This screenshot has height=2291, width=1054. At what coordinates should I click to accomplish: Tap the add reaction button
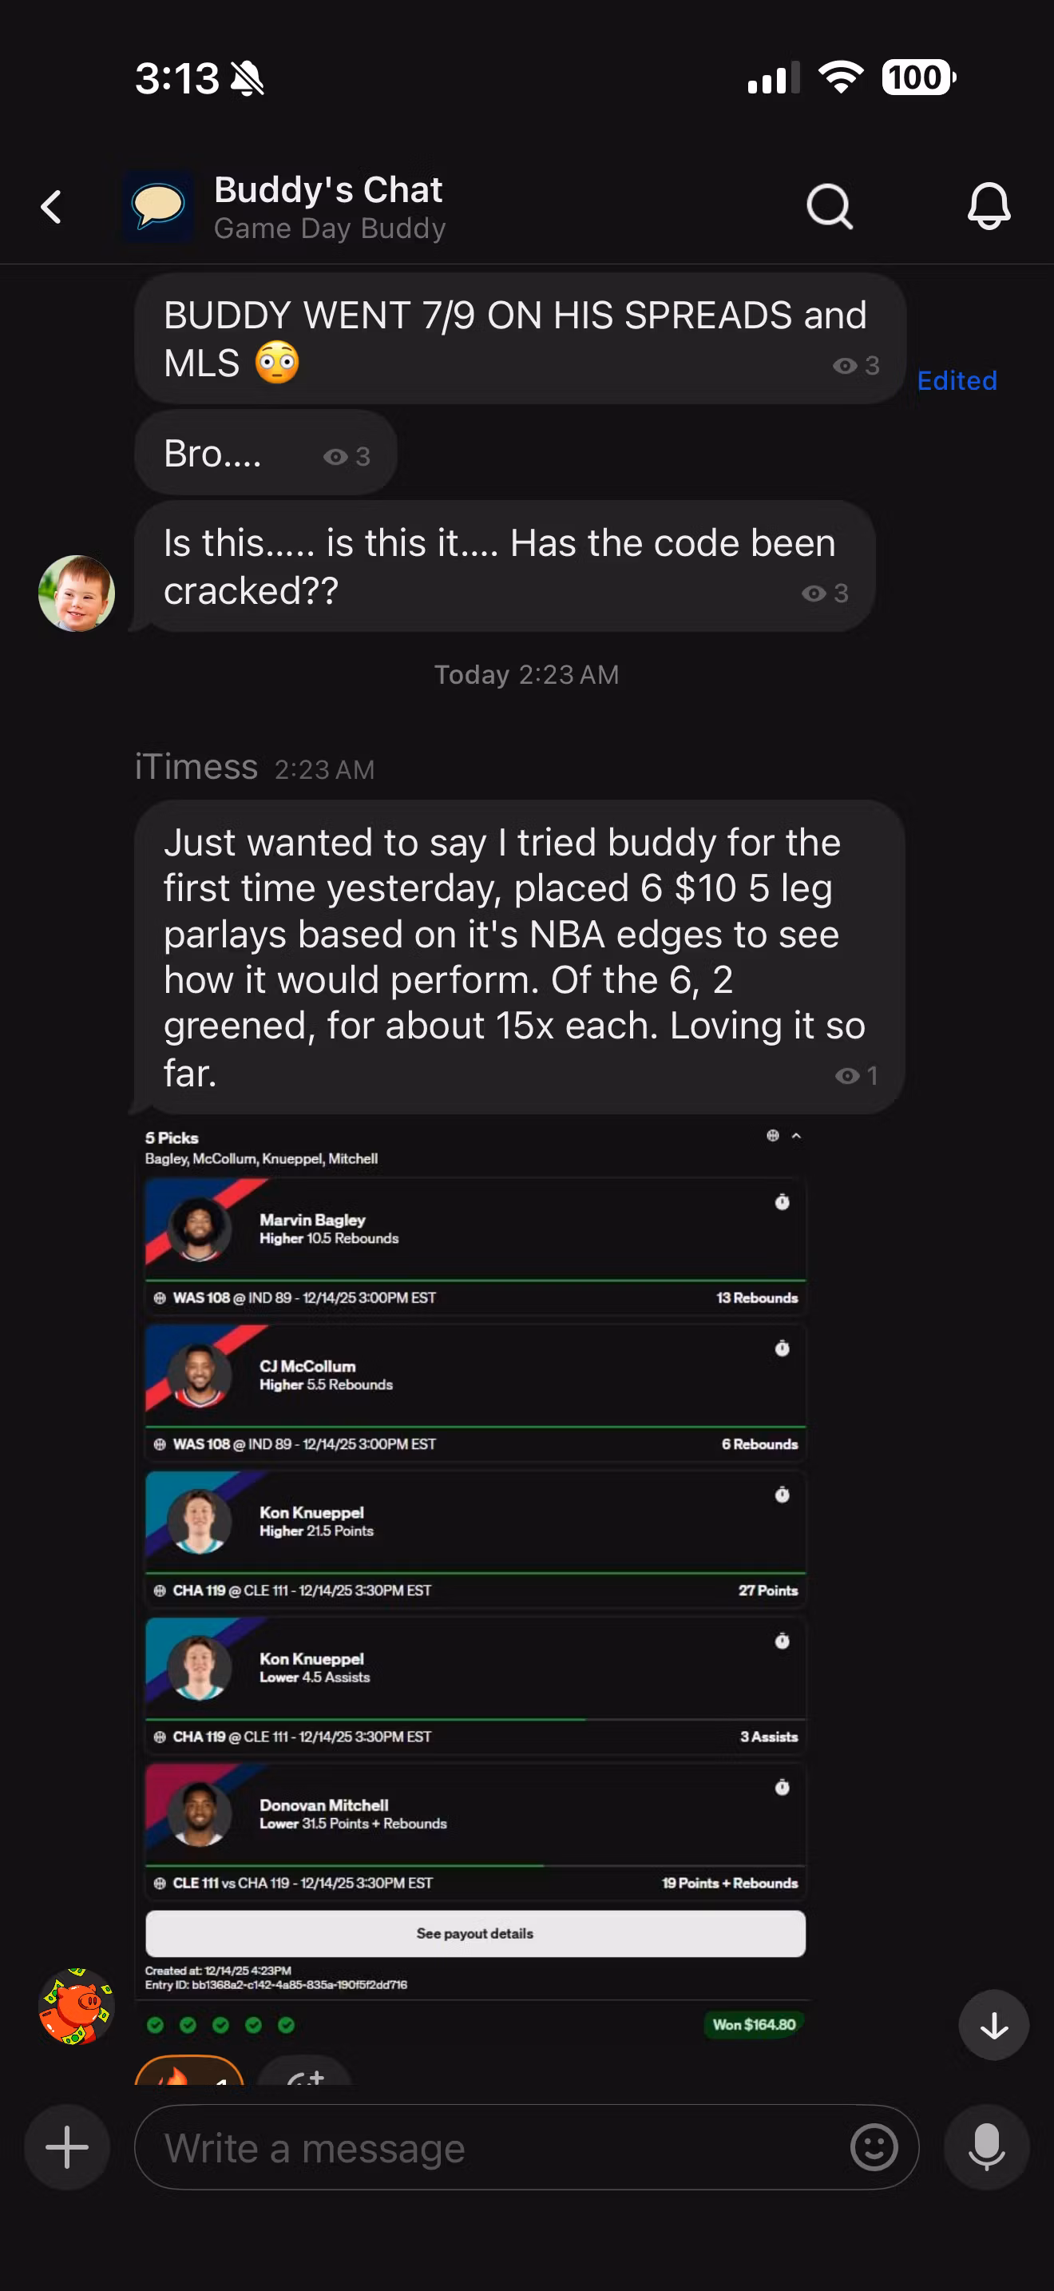(x=305, y=2074)
